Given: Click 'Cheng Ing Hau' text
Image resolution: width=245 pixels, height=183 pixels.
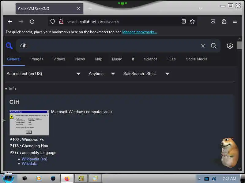Looking at the screenshot, I should click(35, 146).
